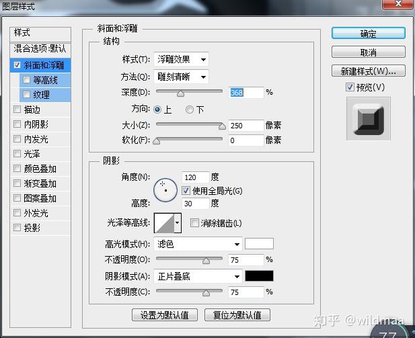Viewport: 415px width, 338px height.
Task: Click the angle and altitude dial
Action: click(x=165, y=190)
